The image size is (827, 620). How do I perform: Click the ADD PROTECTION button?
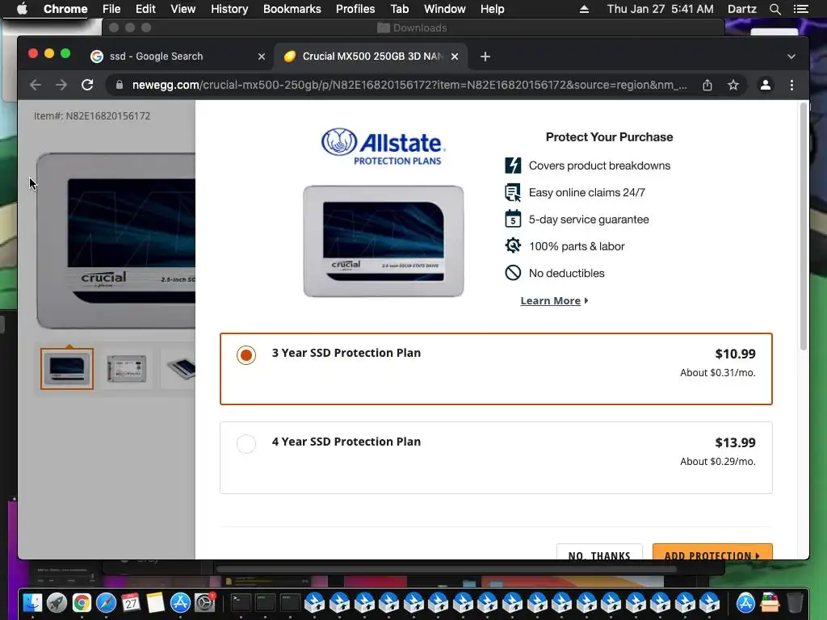click(712, 552)
